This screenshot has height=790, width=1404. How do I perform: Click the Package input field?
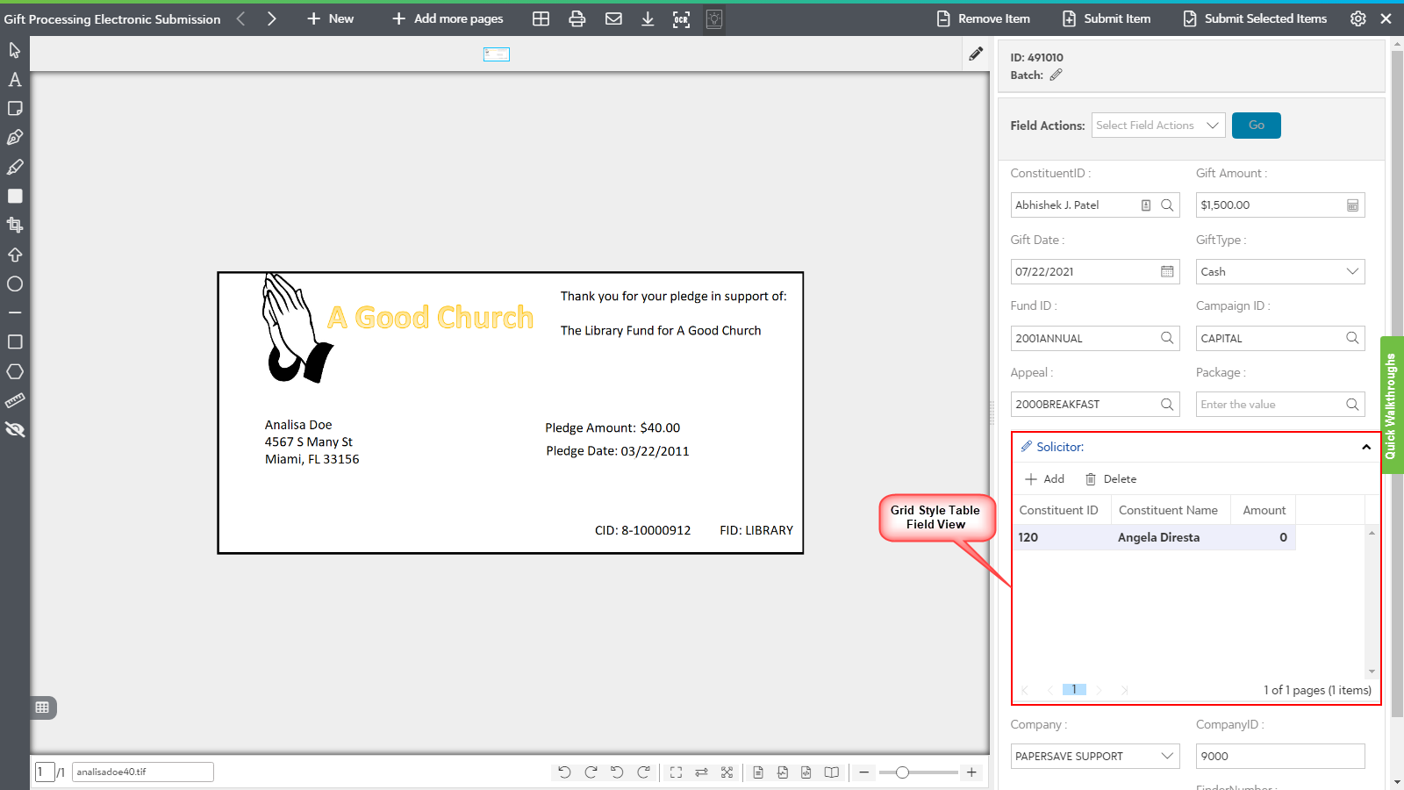click(1270, 405)
